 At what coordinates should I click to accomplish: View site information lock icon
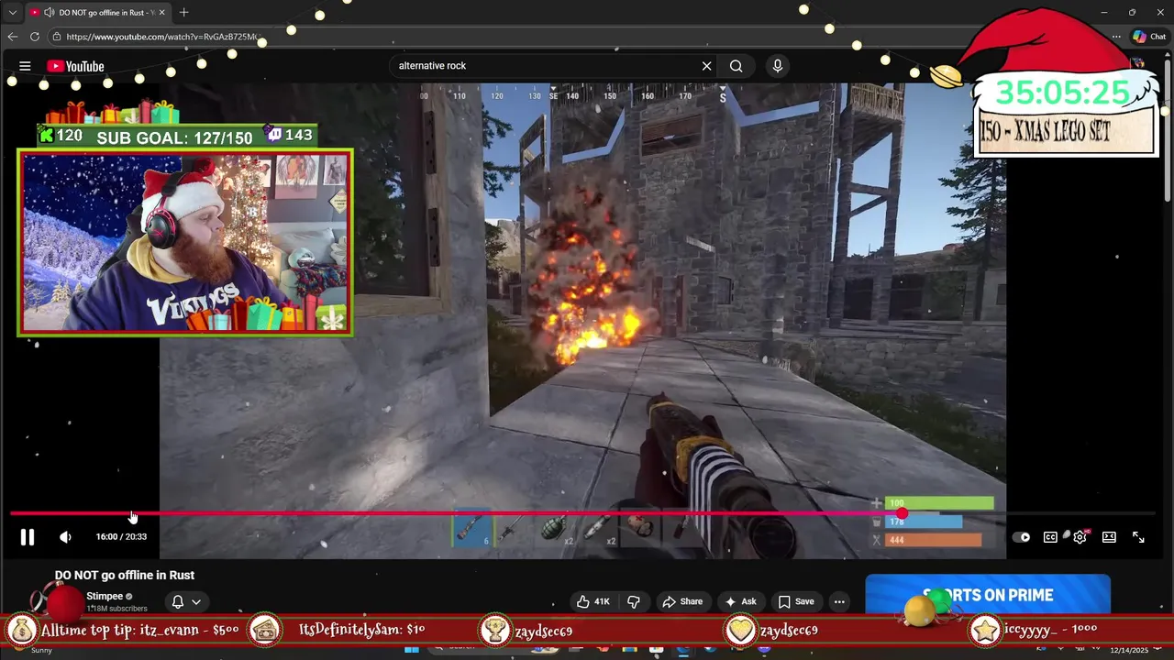click(57, 37)
